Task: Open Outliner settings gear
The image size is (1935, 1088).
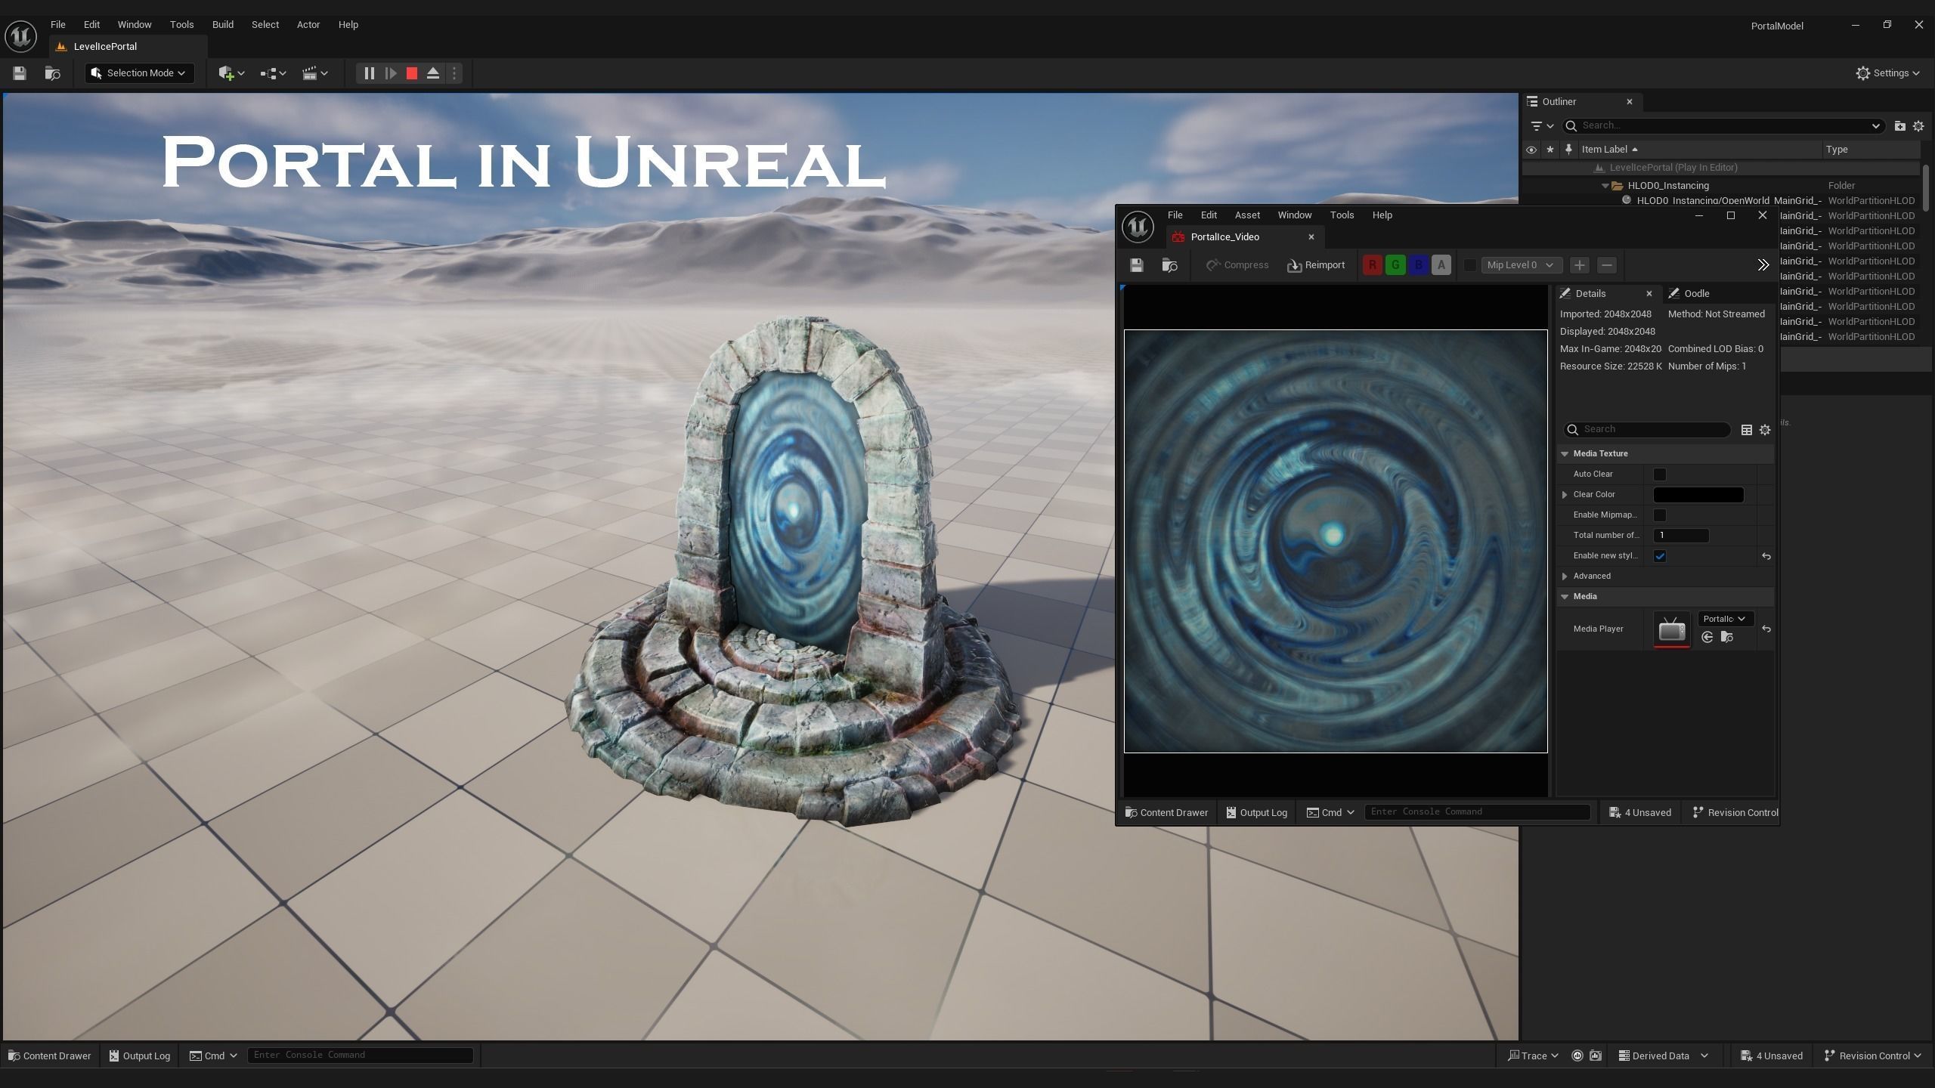Action: coord(1918,126)
